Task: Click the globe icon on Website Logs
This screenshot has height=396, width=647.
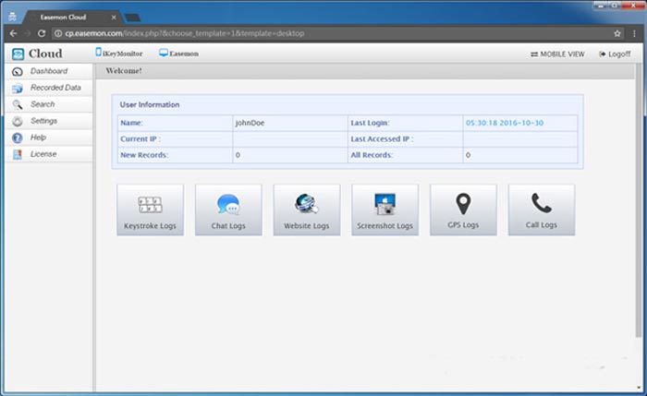Action: pos(306,204)
